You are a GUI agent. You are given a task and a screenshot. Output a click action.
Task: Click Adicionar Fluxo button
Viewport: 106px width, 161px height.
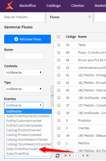click(28, 39)
